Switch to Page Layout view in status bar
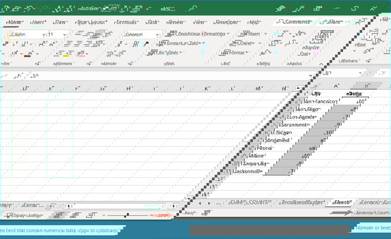The height and width of the screenshot is (239, 391). coord(75,215)
